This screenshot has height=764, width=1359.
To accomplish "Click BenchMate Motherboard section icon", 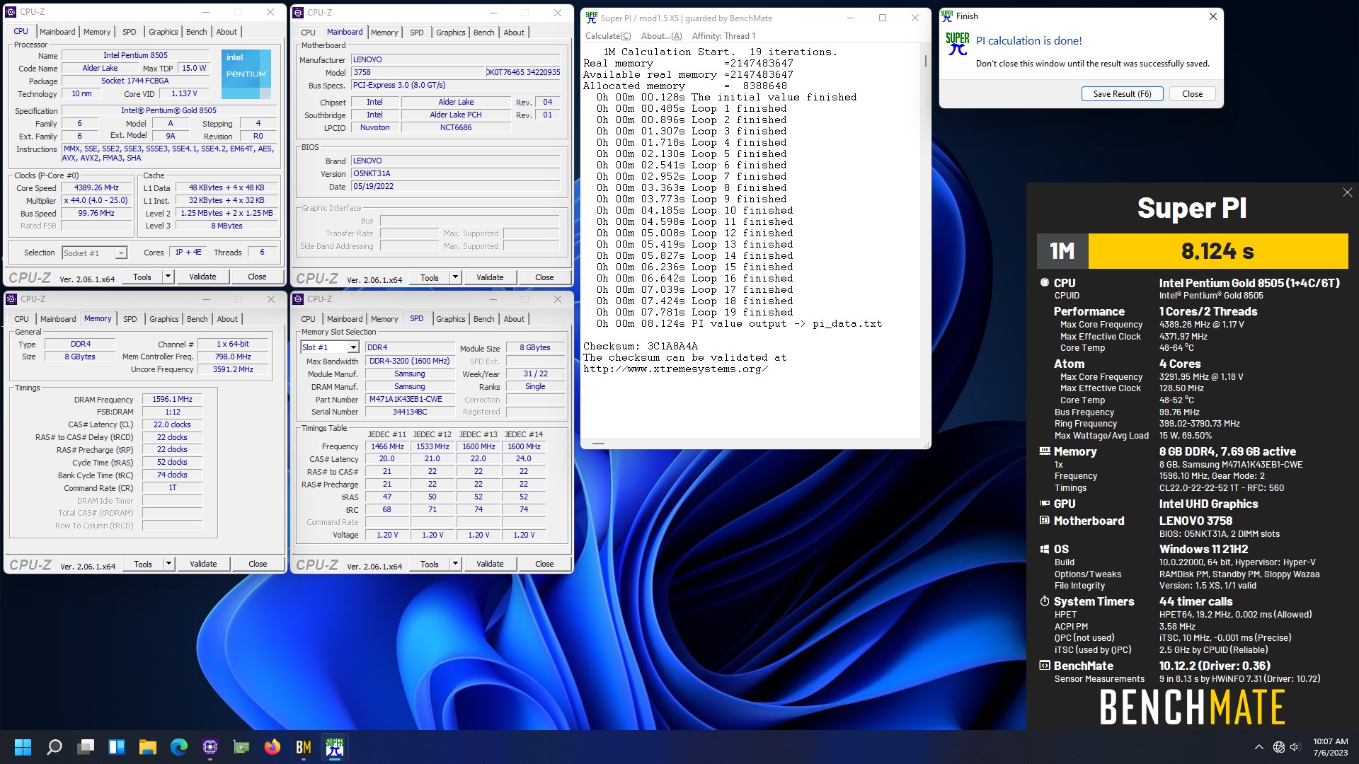I will pos(1044,520).
